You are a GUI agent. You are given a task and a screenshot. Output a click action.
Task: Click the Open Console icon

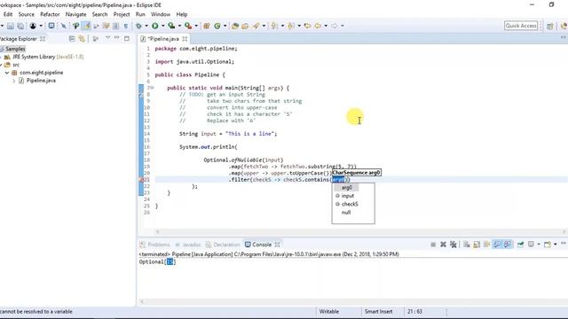(548, 245)
